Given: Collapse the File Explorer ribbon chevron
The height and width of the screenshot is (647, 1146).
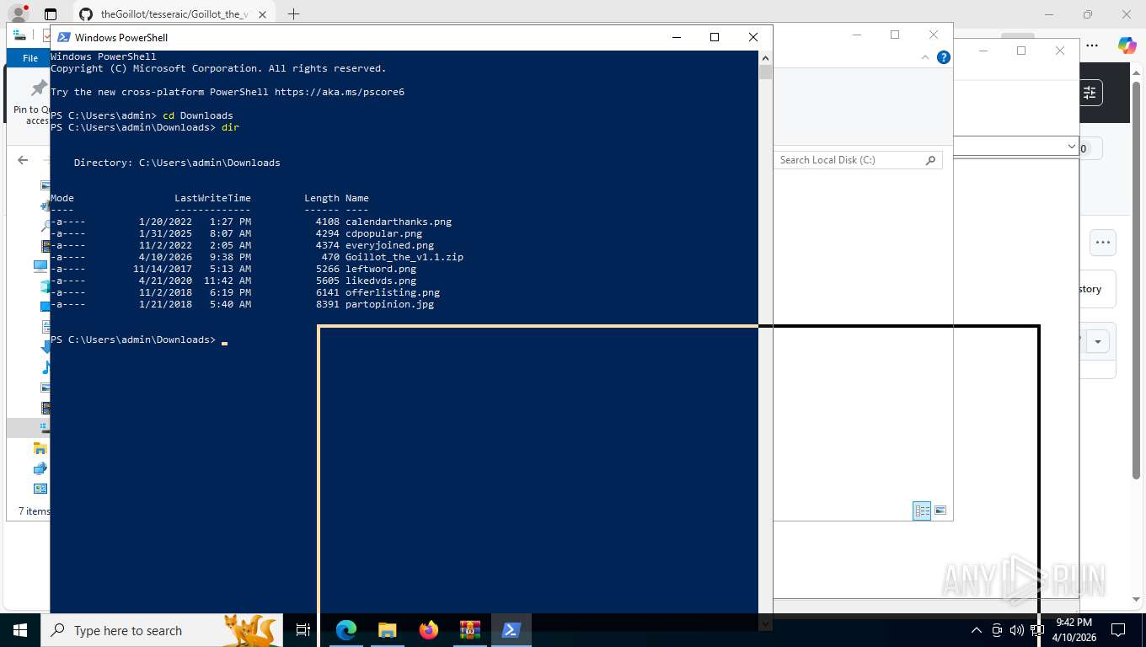Looking at the screenshot, I should click(925, 57).
